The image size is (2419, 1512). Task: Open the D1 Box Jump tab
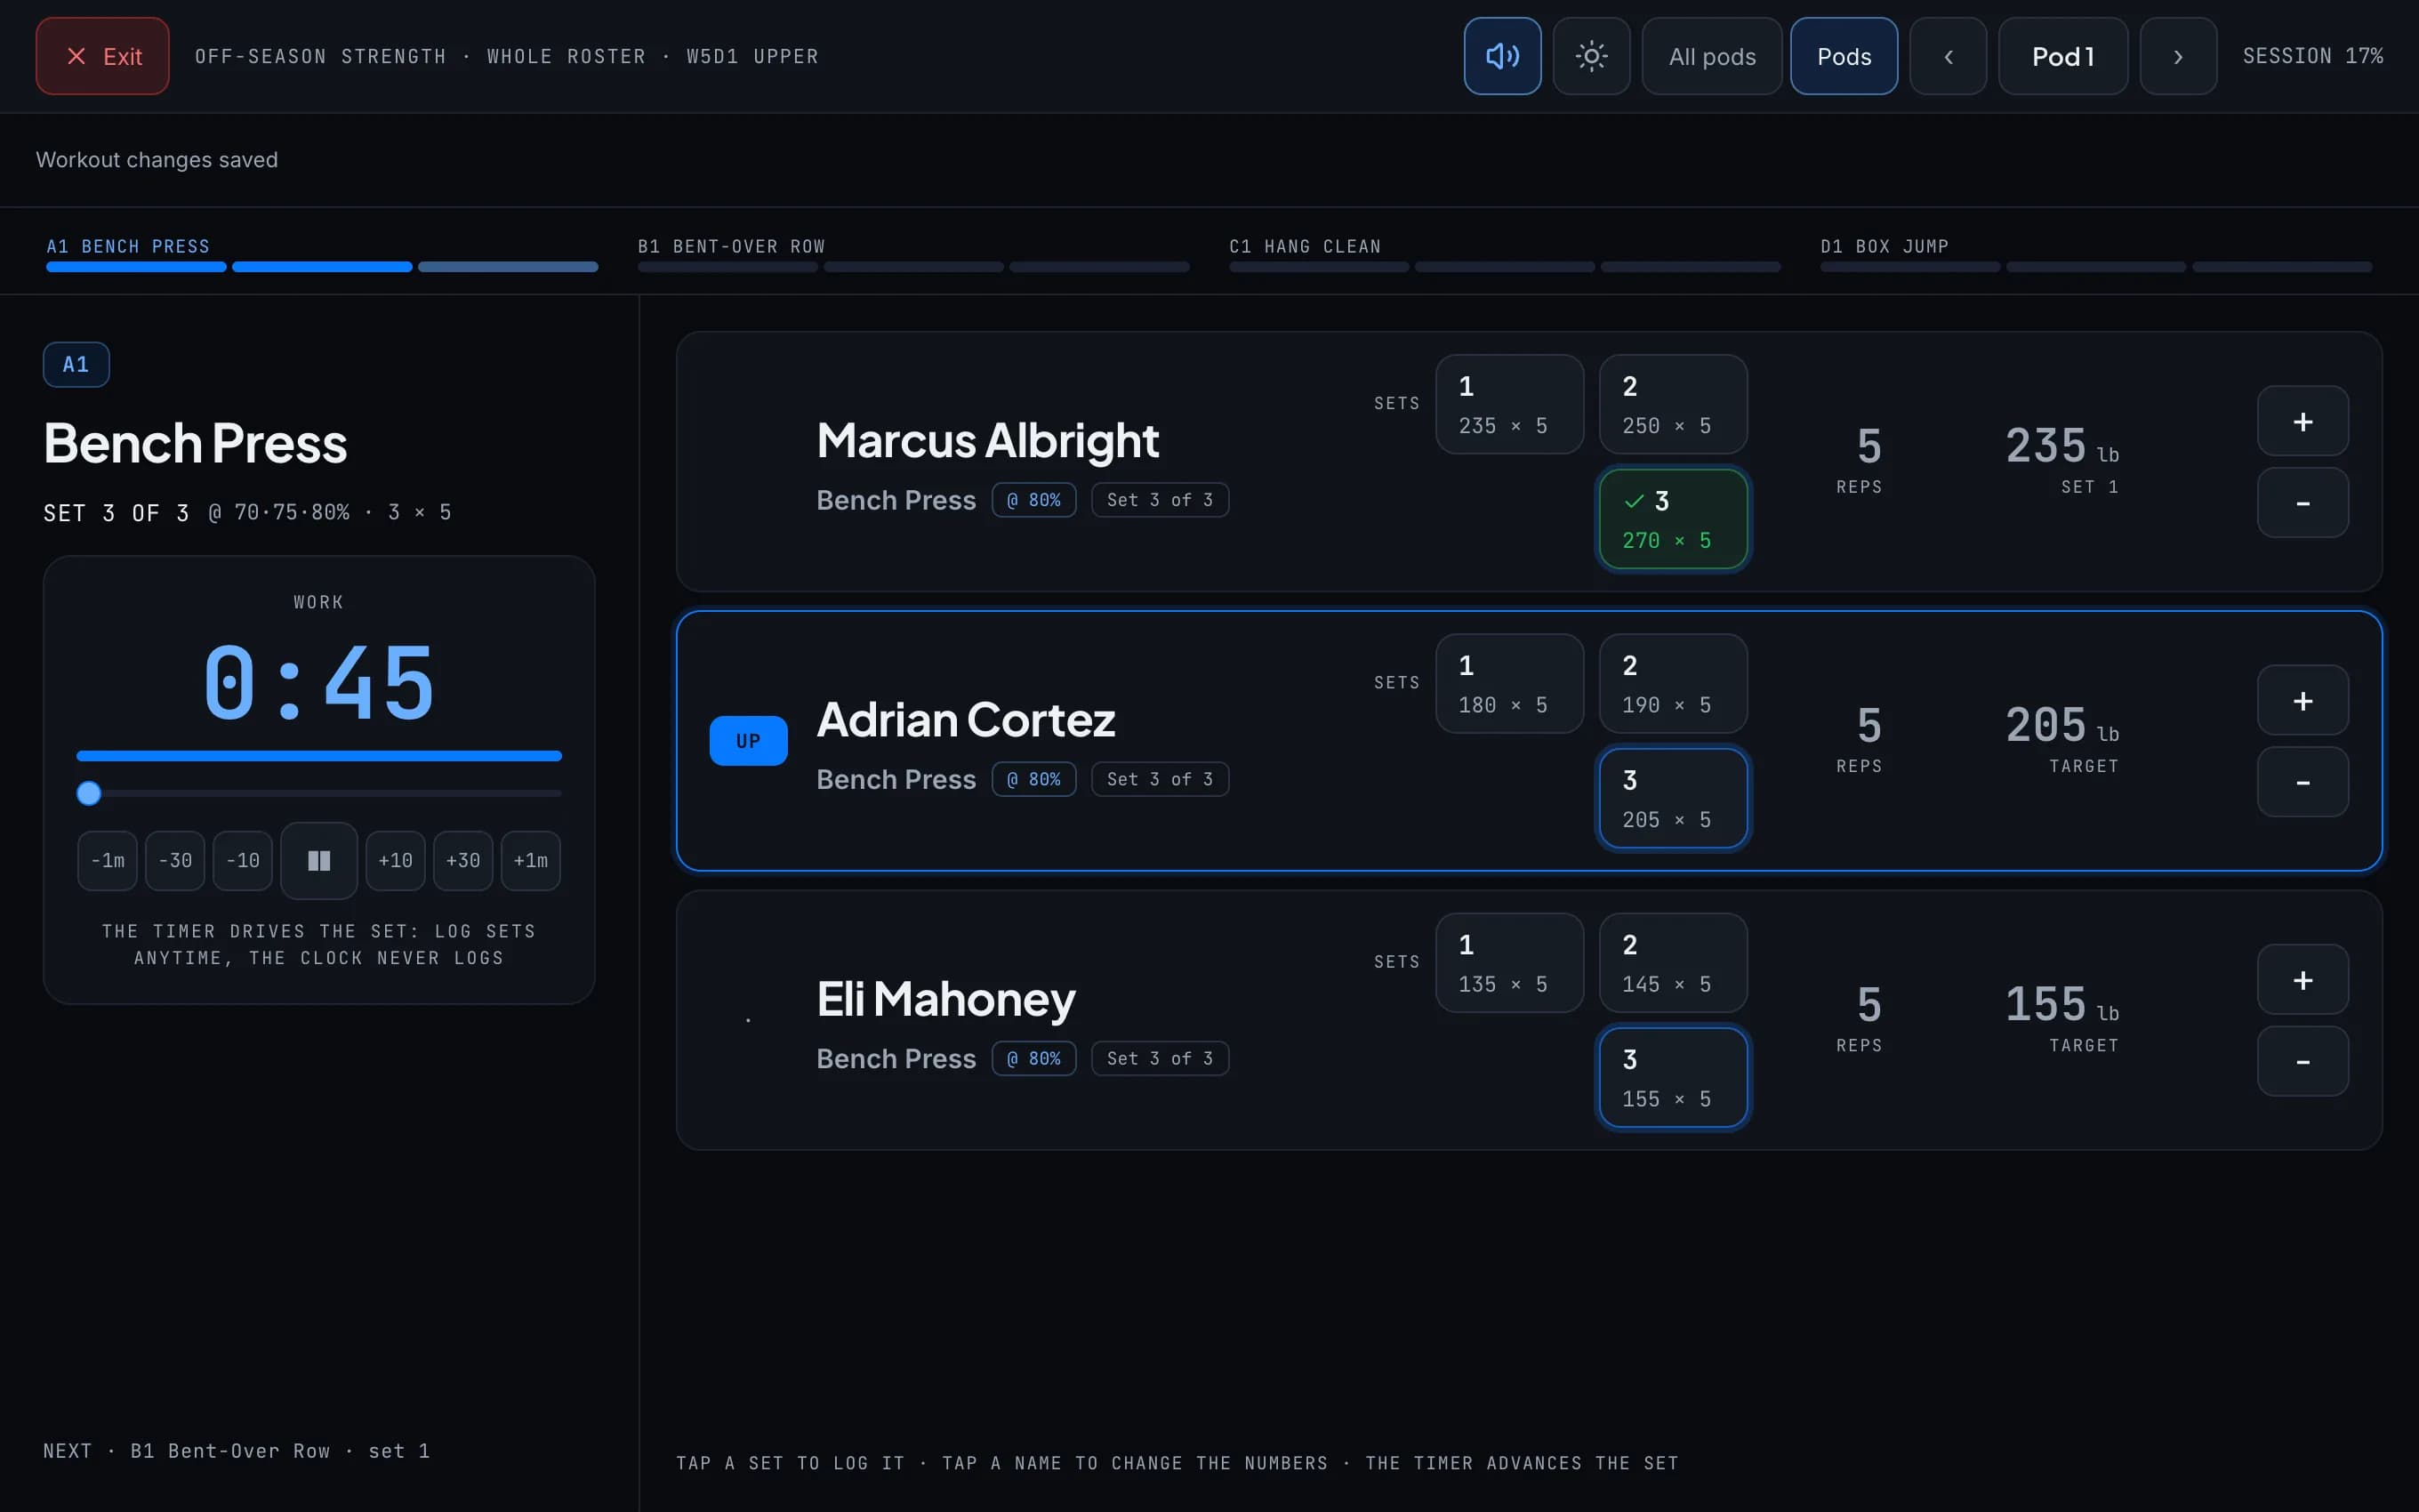click(x=2096, y=254)
